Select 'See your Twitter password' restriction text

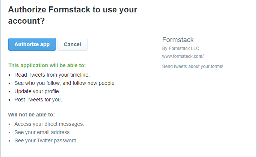pyautogui.click(x=46, y=140)
